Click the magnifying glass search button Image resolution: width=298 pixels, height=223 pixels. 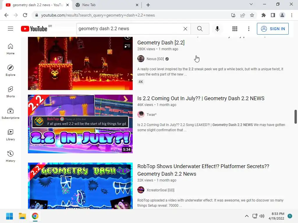200,29
